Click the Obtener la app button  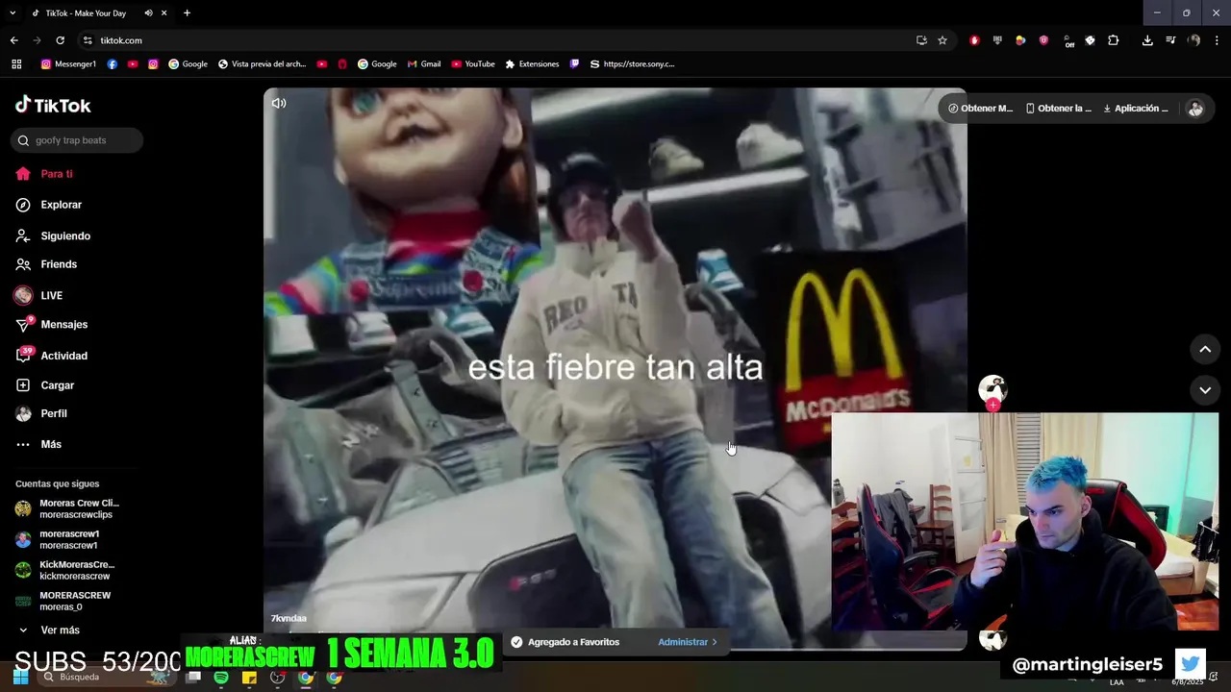tap(1058, 109)
